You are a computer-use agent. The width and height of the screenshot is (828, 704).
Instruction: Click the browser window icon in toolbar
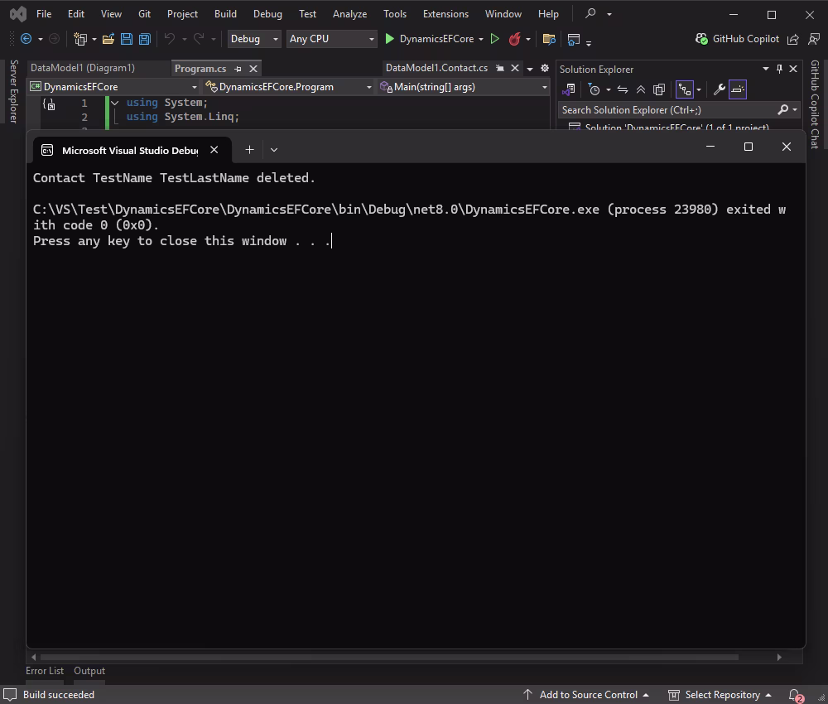pyautogui.click(x=574, y=39)
